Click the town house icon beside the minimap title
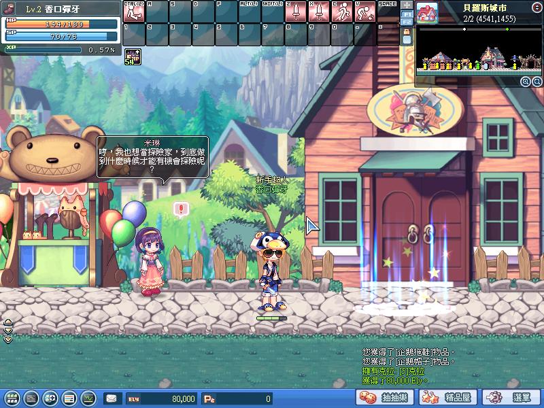Screen dimensions: 544x408 [427, 12]
